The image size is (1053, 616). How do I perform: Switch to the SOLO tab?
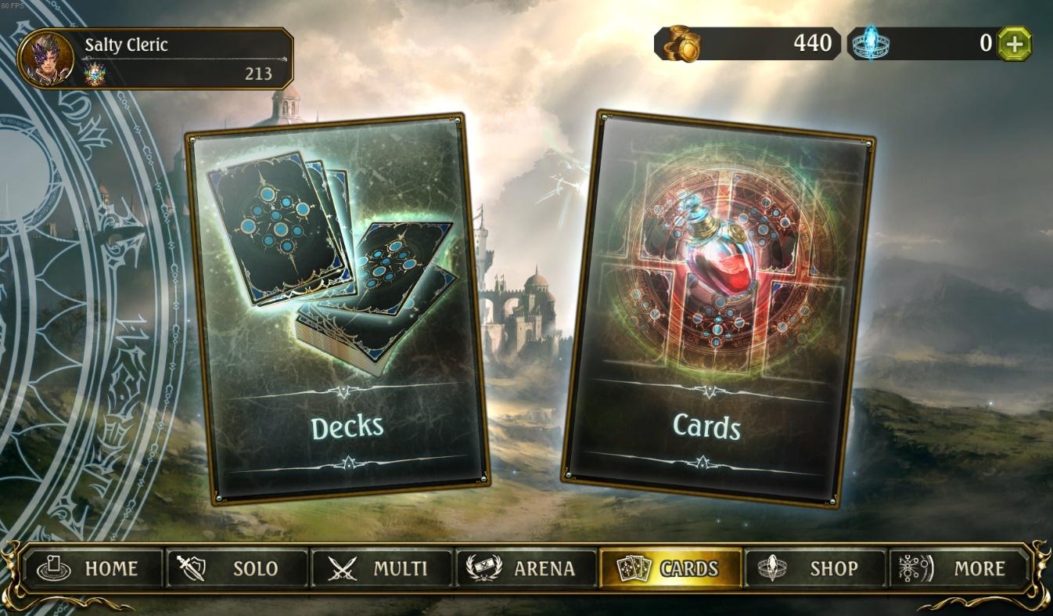click(x=238, y=568)
